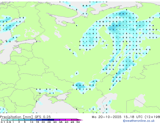Select the 5–10 mm legend color swatch
Viewport: 160px width, 123px height.
pyautogui.click(x=28, y=120)
